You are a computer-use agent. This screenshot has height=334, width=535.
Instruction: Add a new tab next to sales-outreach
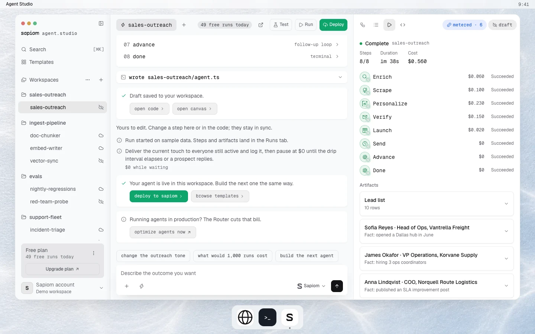[x=184, y=25]
